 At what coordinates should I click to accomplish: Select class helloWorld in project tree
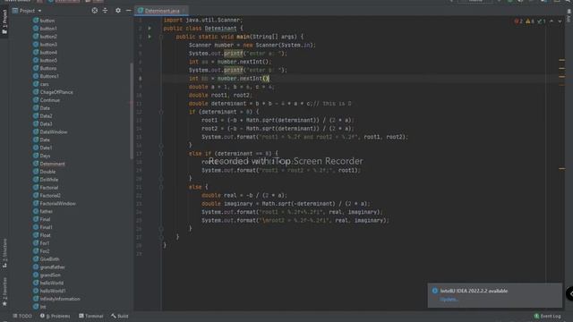[48, 284]
